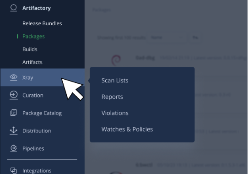Click the sort order button beside Name
248x174 pixels.
195,38
